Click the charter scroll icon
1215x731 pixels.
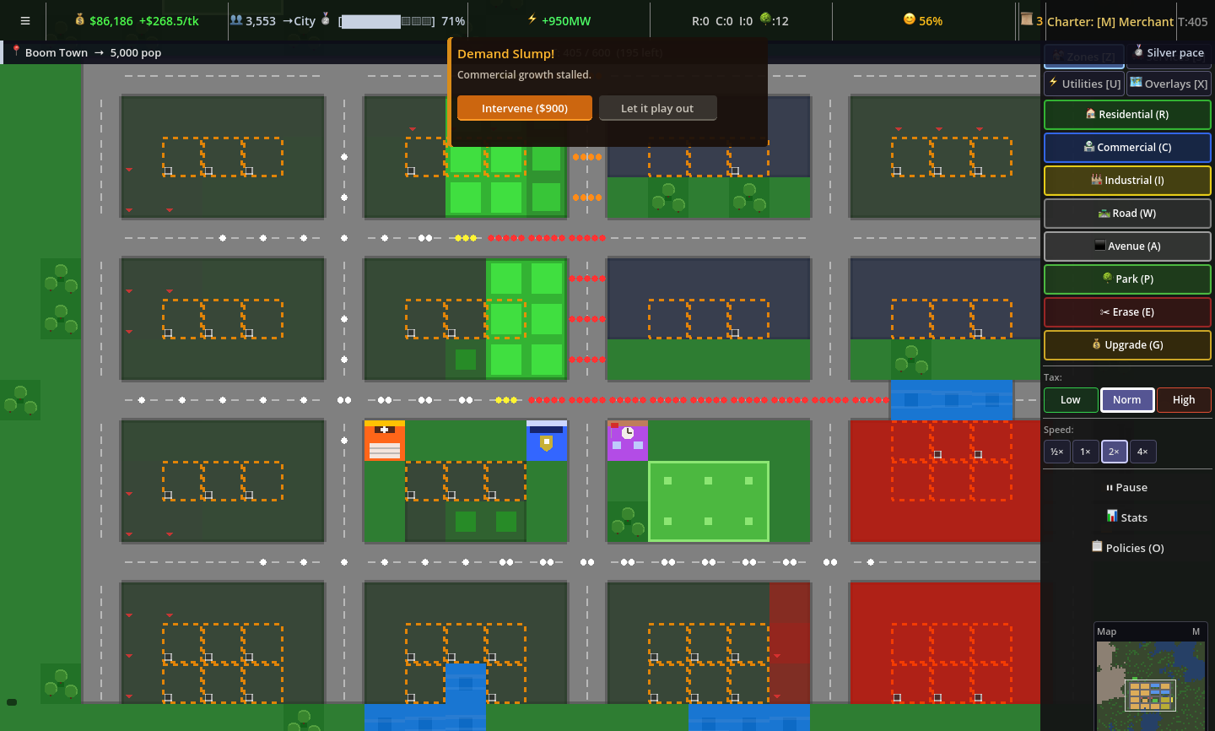pyautogui.click(x=1027, y=19)
